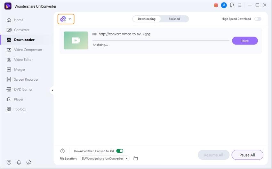This screenshot has height=169, width=272.
Task: Maximize the UniConverter window
Action: click(x=257, y=5)
